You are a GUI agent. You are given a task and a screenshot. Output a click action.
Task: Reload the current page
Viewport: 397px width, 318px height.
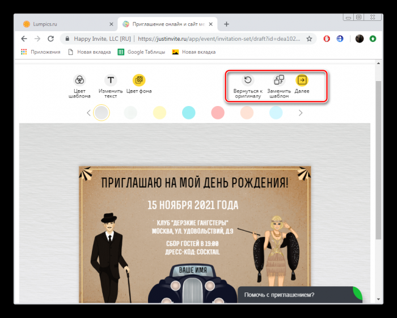coord(51,39)
